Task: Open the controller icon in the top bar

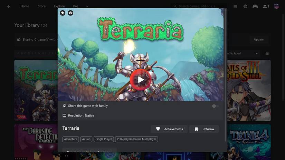Action: pyautogui.click(x=255, y=6)
